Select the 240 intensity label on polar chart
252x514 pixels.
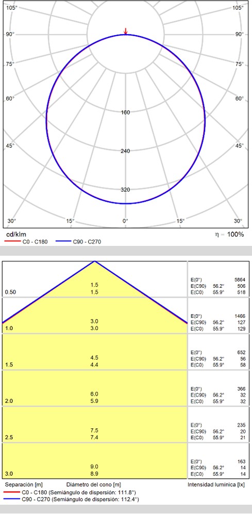pos(126,151)
